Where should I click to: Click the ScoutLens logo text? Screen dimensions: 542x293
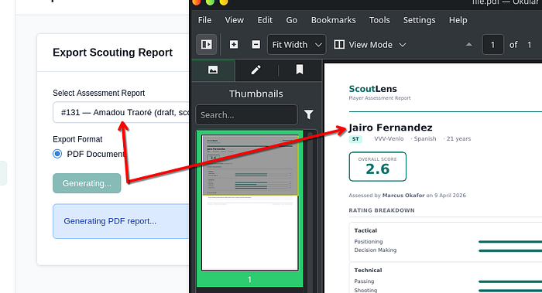coord(372,89)
